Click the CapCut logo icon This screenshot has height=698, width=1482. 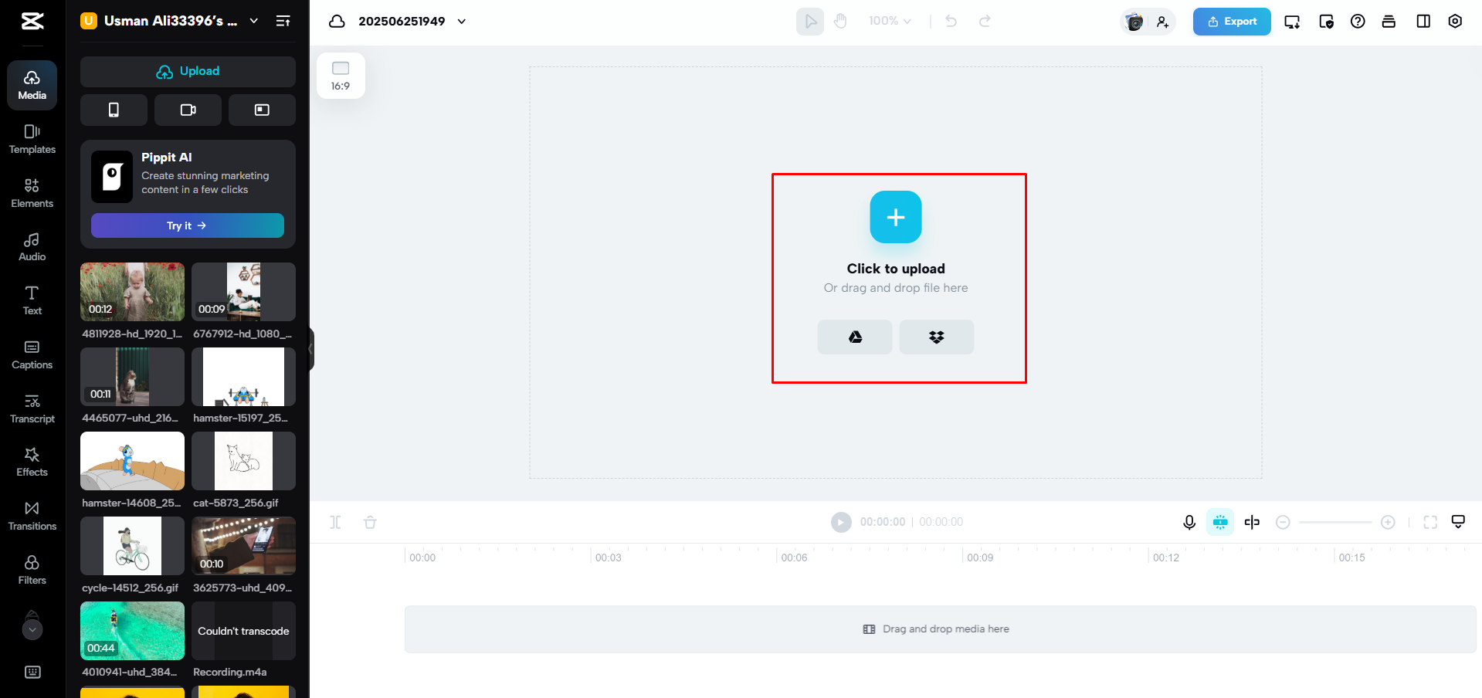[32, 21]
